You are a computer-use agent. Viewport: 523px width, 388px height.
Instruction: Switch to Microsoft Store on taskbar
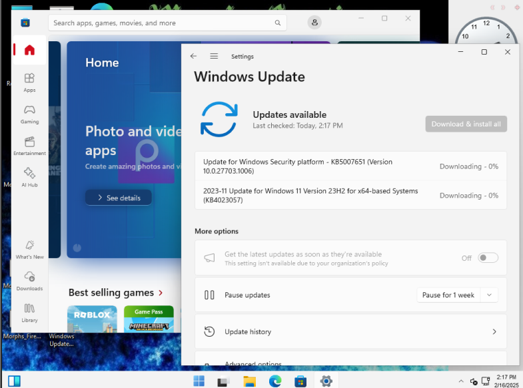tap(300, 381)
